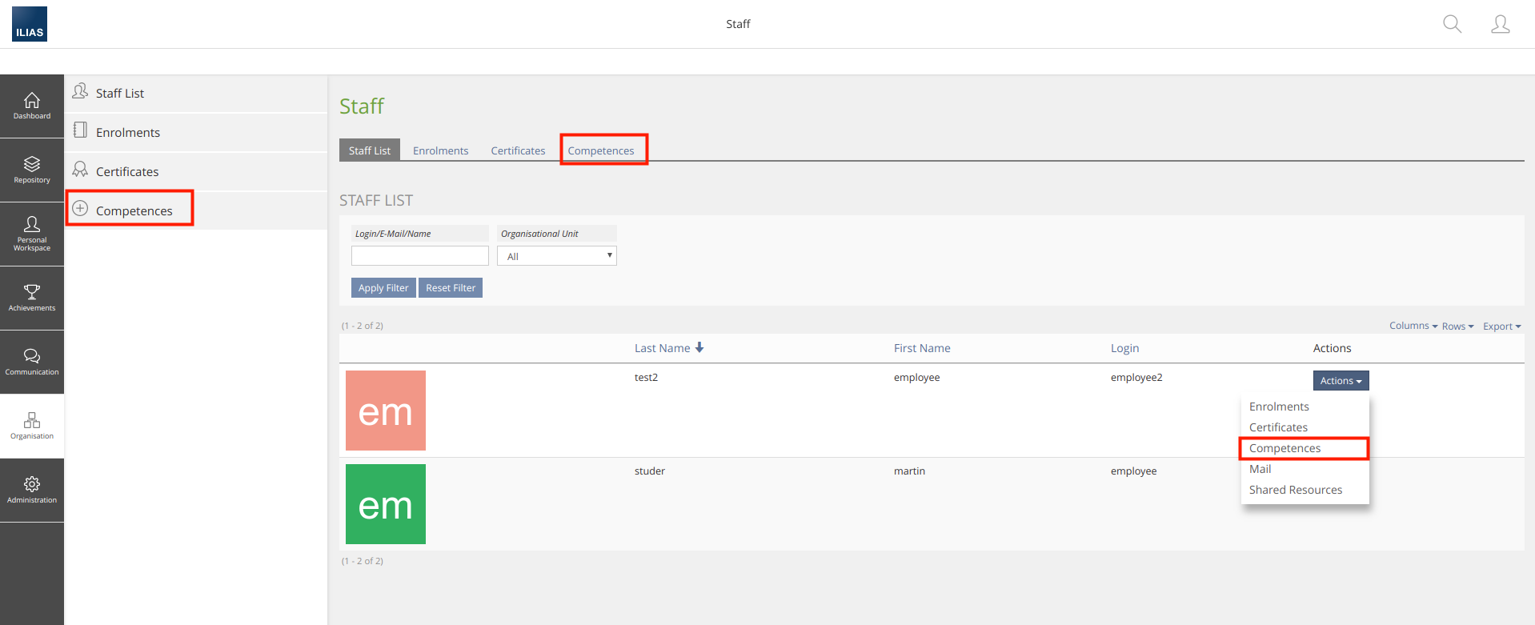Click the Reset Filter button
The image size is (1535, 625).
(451, 288)
